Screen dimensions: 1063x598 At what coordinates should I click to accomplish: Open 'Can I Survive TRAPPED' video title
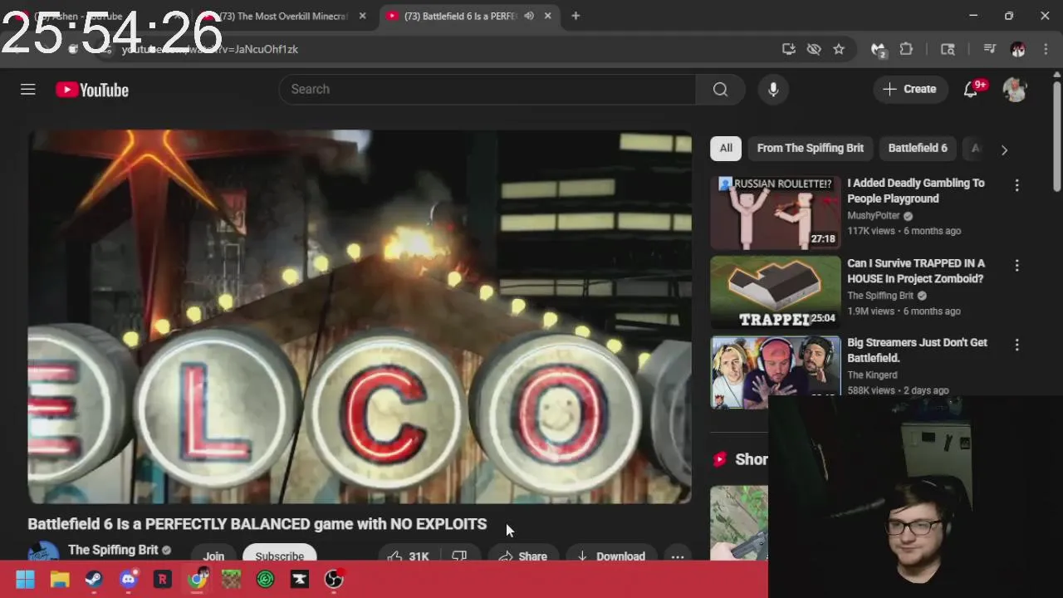[916, 271]
